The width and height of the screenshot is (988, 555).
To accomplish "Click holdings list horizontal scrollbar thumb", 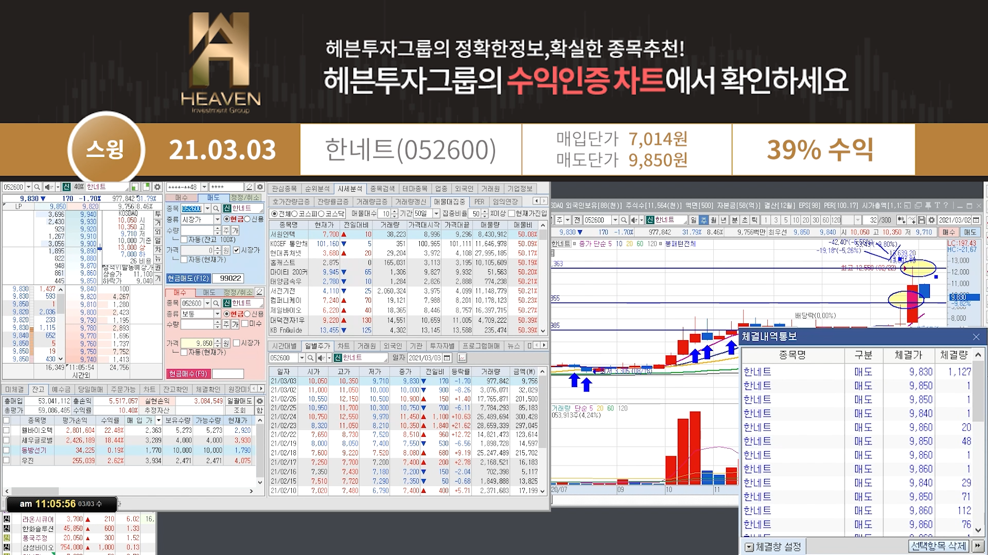I will 35,491.
